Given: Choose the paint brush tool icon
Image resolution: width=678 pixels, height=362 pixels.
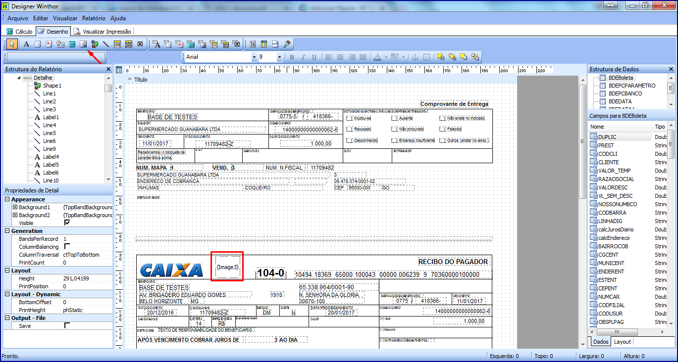Looking at the screenshot, I should pyautogui.click(x=287, y=44).
